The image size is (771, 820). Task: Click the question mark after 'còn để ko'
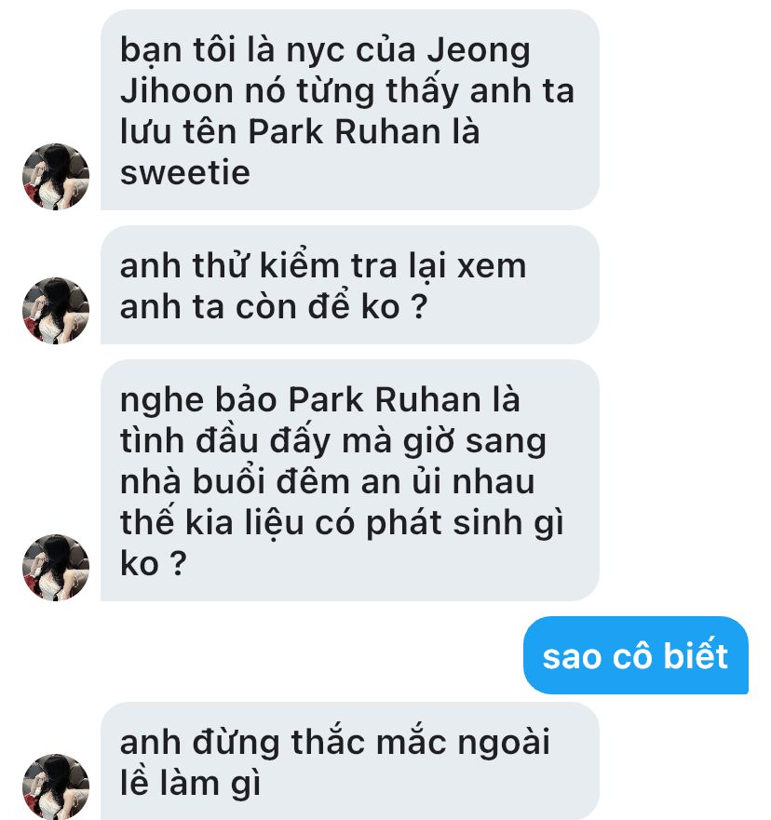pyautogui.click(x=420, y=307)
